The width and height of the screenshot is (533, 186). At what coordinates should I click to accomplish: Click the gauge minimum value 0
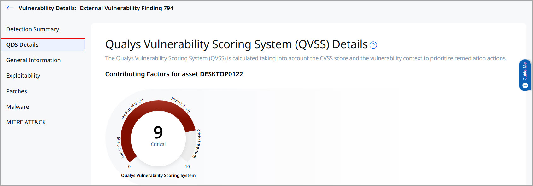pyautogui.click(x=129, y=166)
